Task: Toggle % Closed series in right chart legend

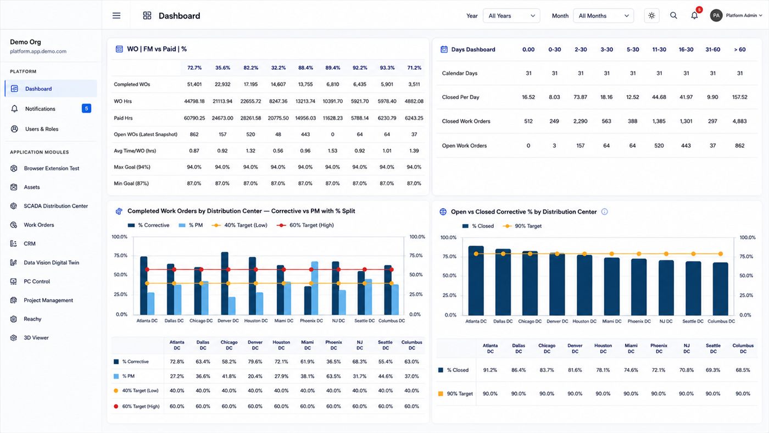Action: [478, 226]
